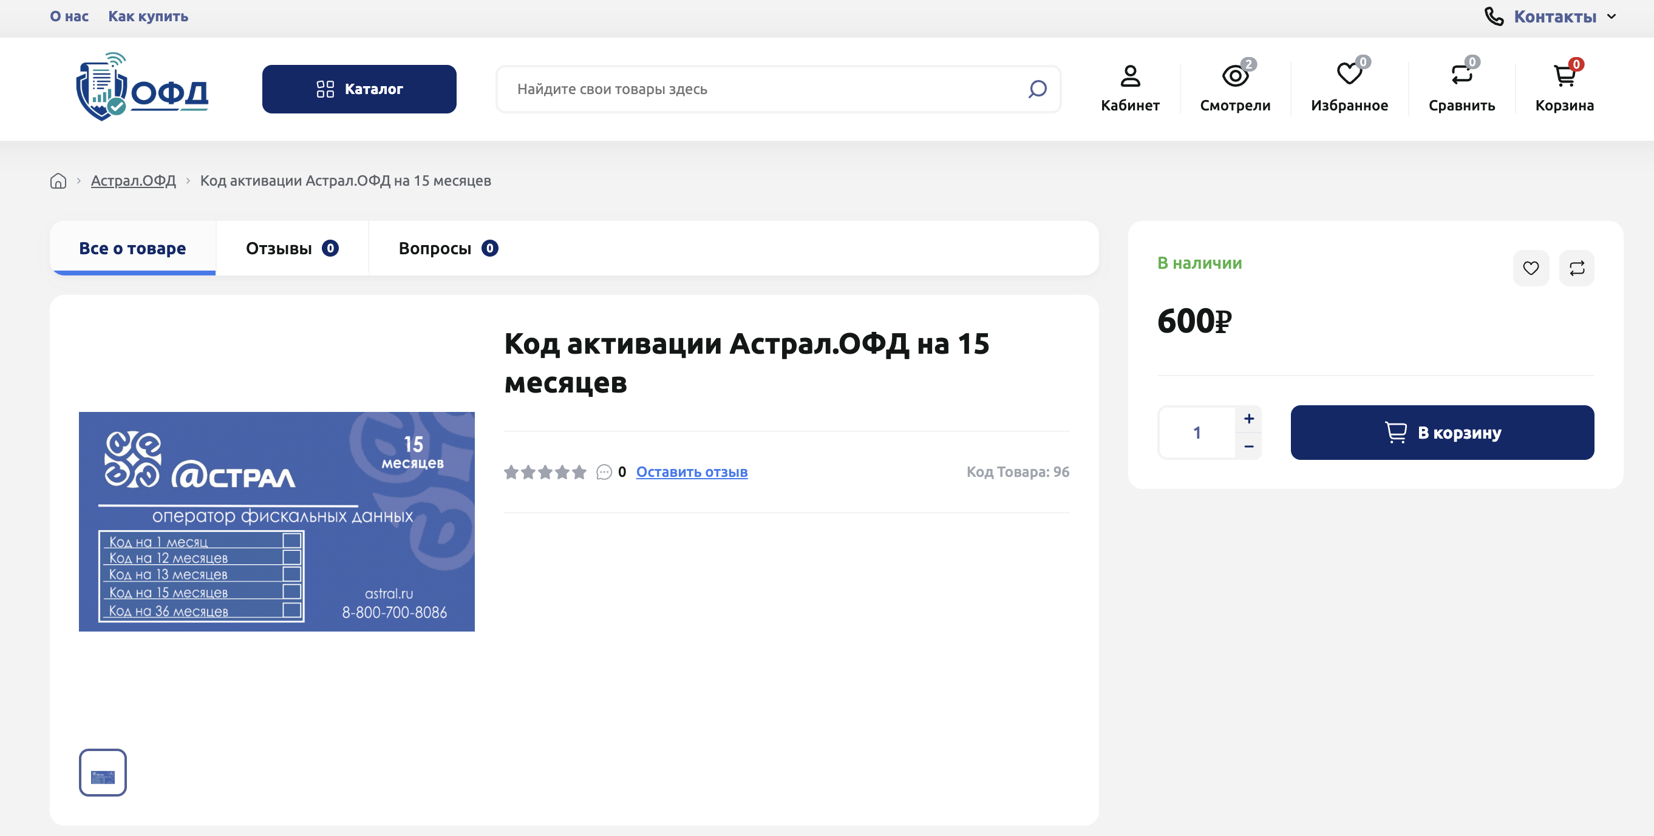Click the phone icon near Контакты
Viewport: 1654px width, 836px height.
click(x=1494, y=16)
